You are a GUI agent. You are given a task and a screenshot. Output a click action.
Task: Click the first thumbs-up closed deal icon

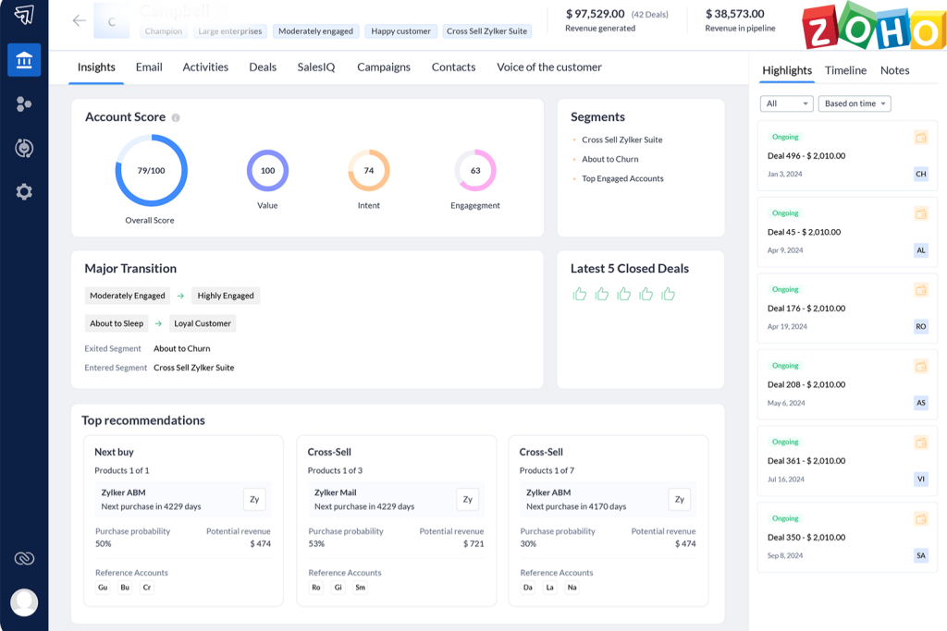coord(580,294)
